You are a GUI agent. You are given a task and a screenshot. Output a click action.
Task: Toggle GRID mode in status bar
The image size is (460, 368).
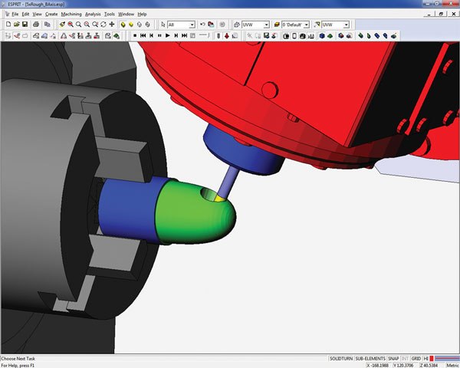(416, 358)
